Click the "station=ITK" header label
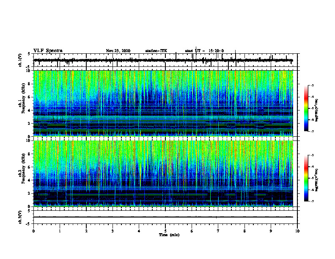The width and height of the screenshot is (335, 259). click(x=156, y=51)
